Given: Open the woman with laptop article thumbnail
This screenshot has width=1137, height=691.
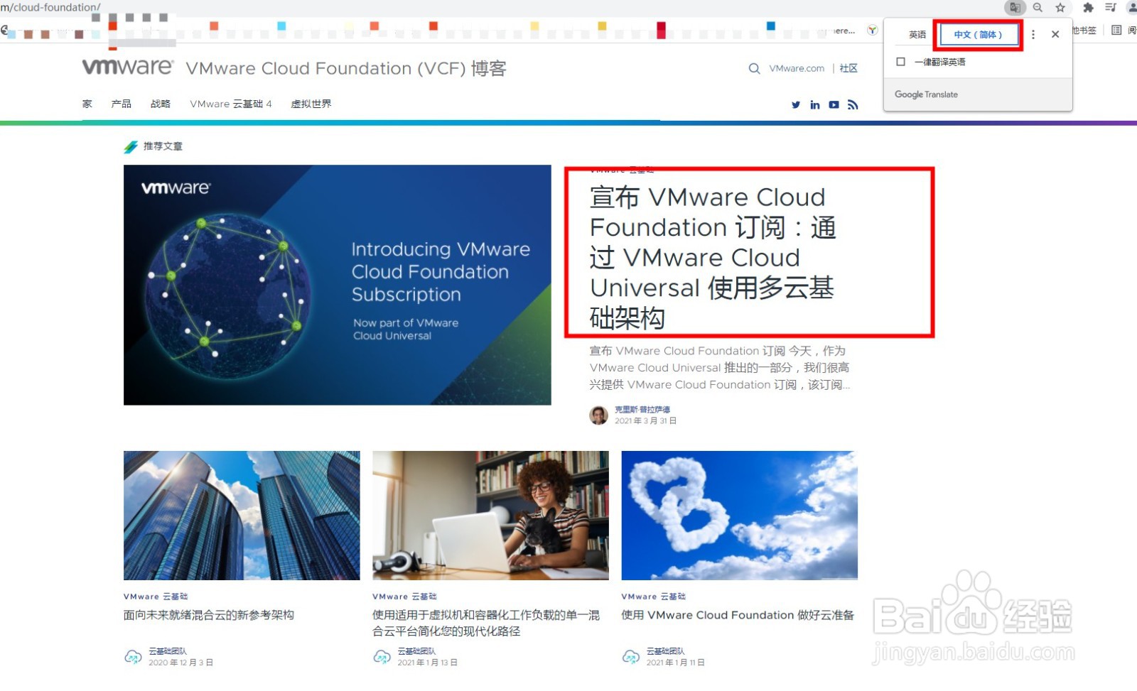Looking at the screenshot, I should 490,516.
